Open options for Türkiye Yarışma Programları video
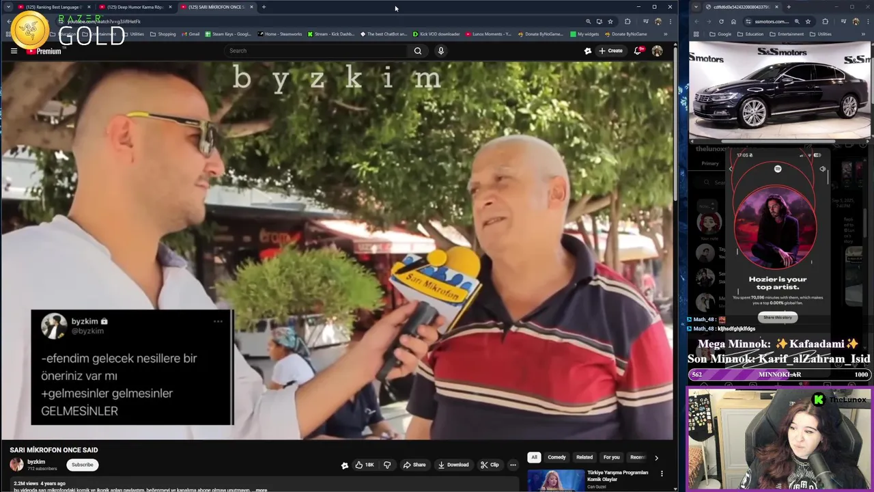 (x=661, y=474)
